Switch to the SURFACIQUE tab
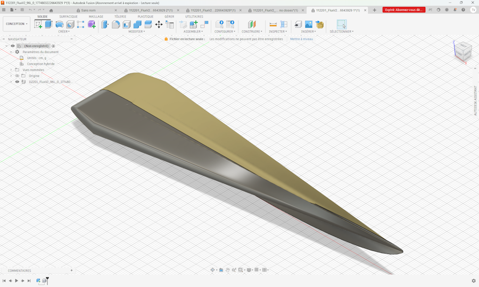479x287 pixels. [x=68, y=16]
